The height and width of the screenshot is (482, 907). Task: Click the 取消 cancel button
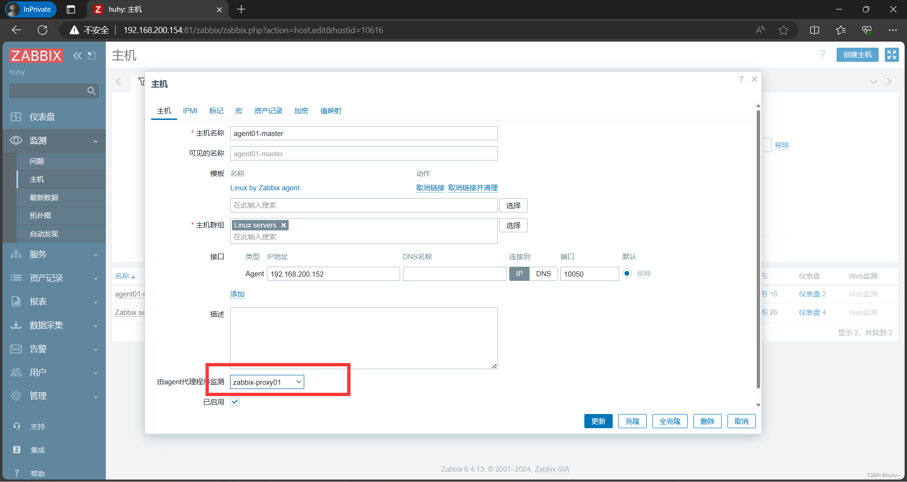point(742,421)
